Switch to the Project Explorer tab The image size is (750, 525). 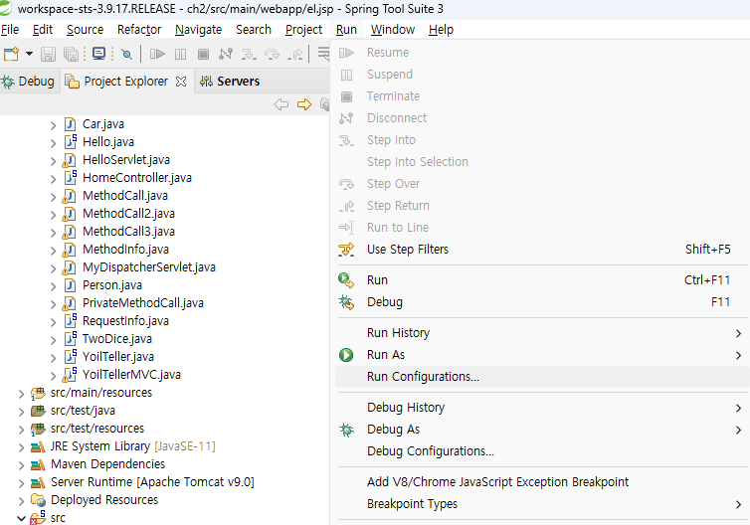[x=125, y=82]
